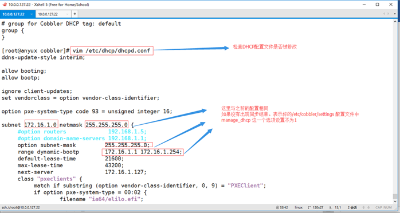This screenshot has width=400, height=213.
Task: Click the 'option subnet-mask' label
Action: pyautogui.click(x=46, y=145)
